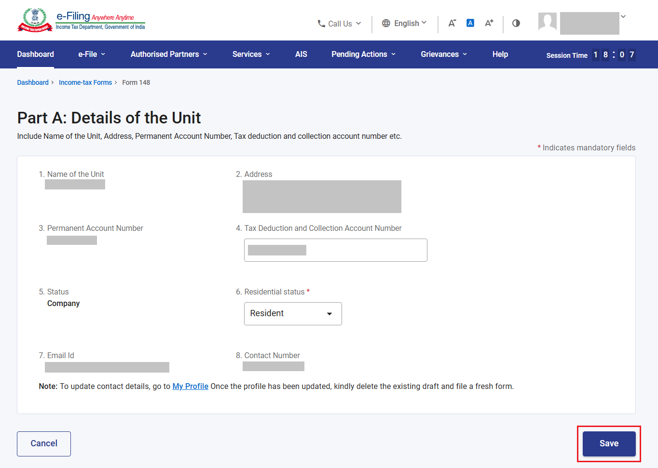Open the Authorised Partners menu
658x468 pixels.
tap(169, 54)
